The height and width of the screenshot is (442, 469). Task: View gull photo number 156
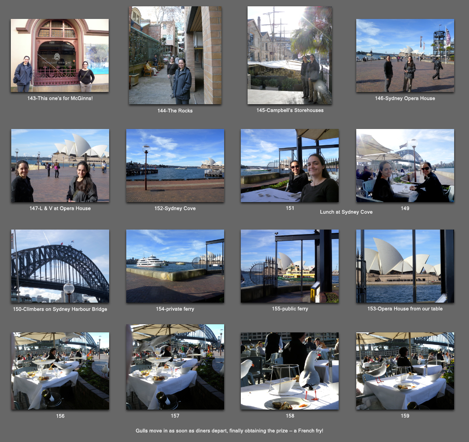(x=60, y=371)
